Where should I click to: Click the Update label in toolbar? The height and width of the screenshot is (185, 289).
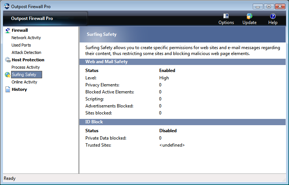(249, 23)
